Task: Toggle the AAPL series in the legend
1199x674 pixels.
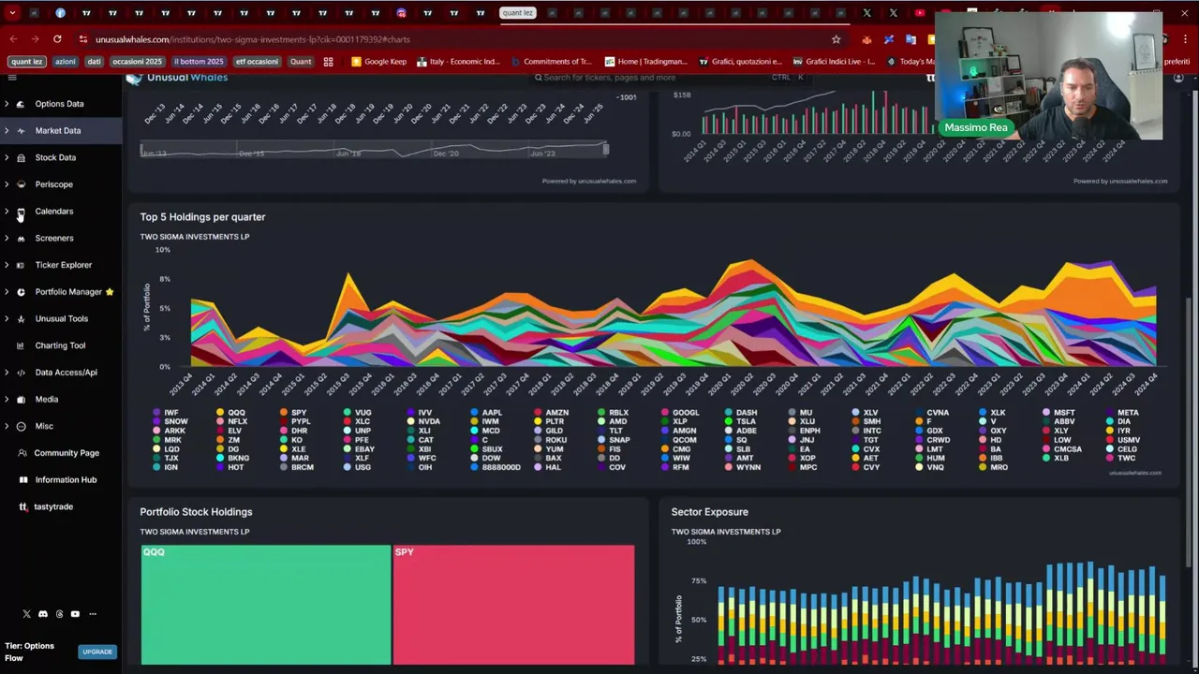Action: click(x=486, y=413)
